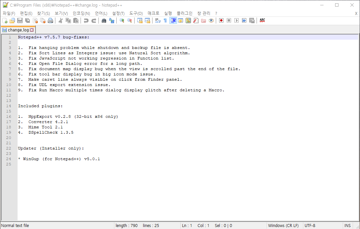Create a new file with the New icon
The width and height of the screenshot is (360, 229).
pos(5,21)
